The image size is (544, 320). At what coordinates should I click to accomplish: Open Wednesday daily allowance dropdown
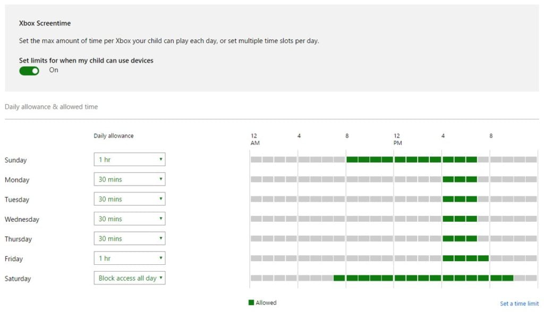(x=130, y=219)
